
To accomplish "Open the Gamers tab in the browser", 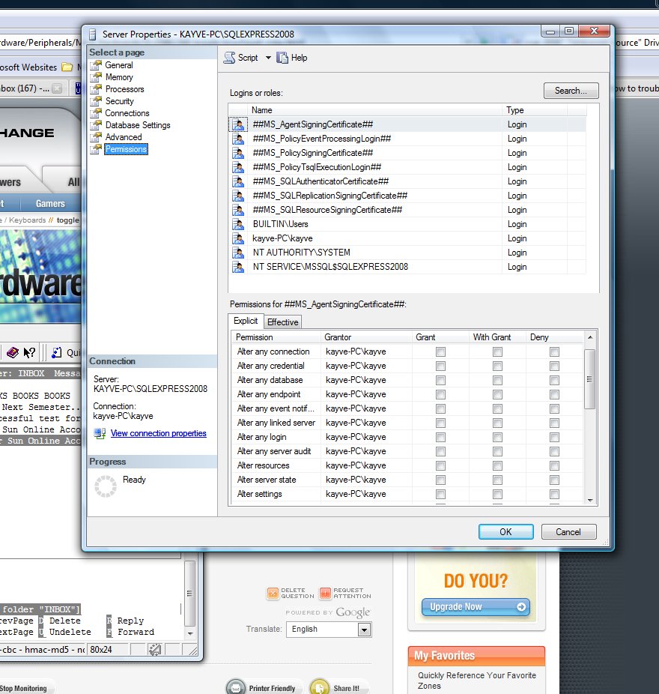I will (x=50, y=204).
